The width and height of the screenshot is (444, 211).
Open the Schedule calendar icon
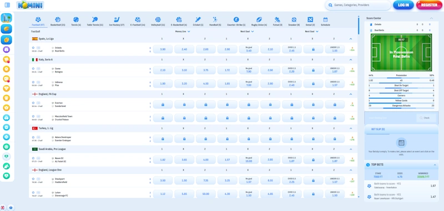tap(325, 19)
